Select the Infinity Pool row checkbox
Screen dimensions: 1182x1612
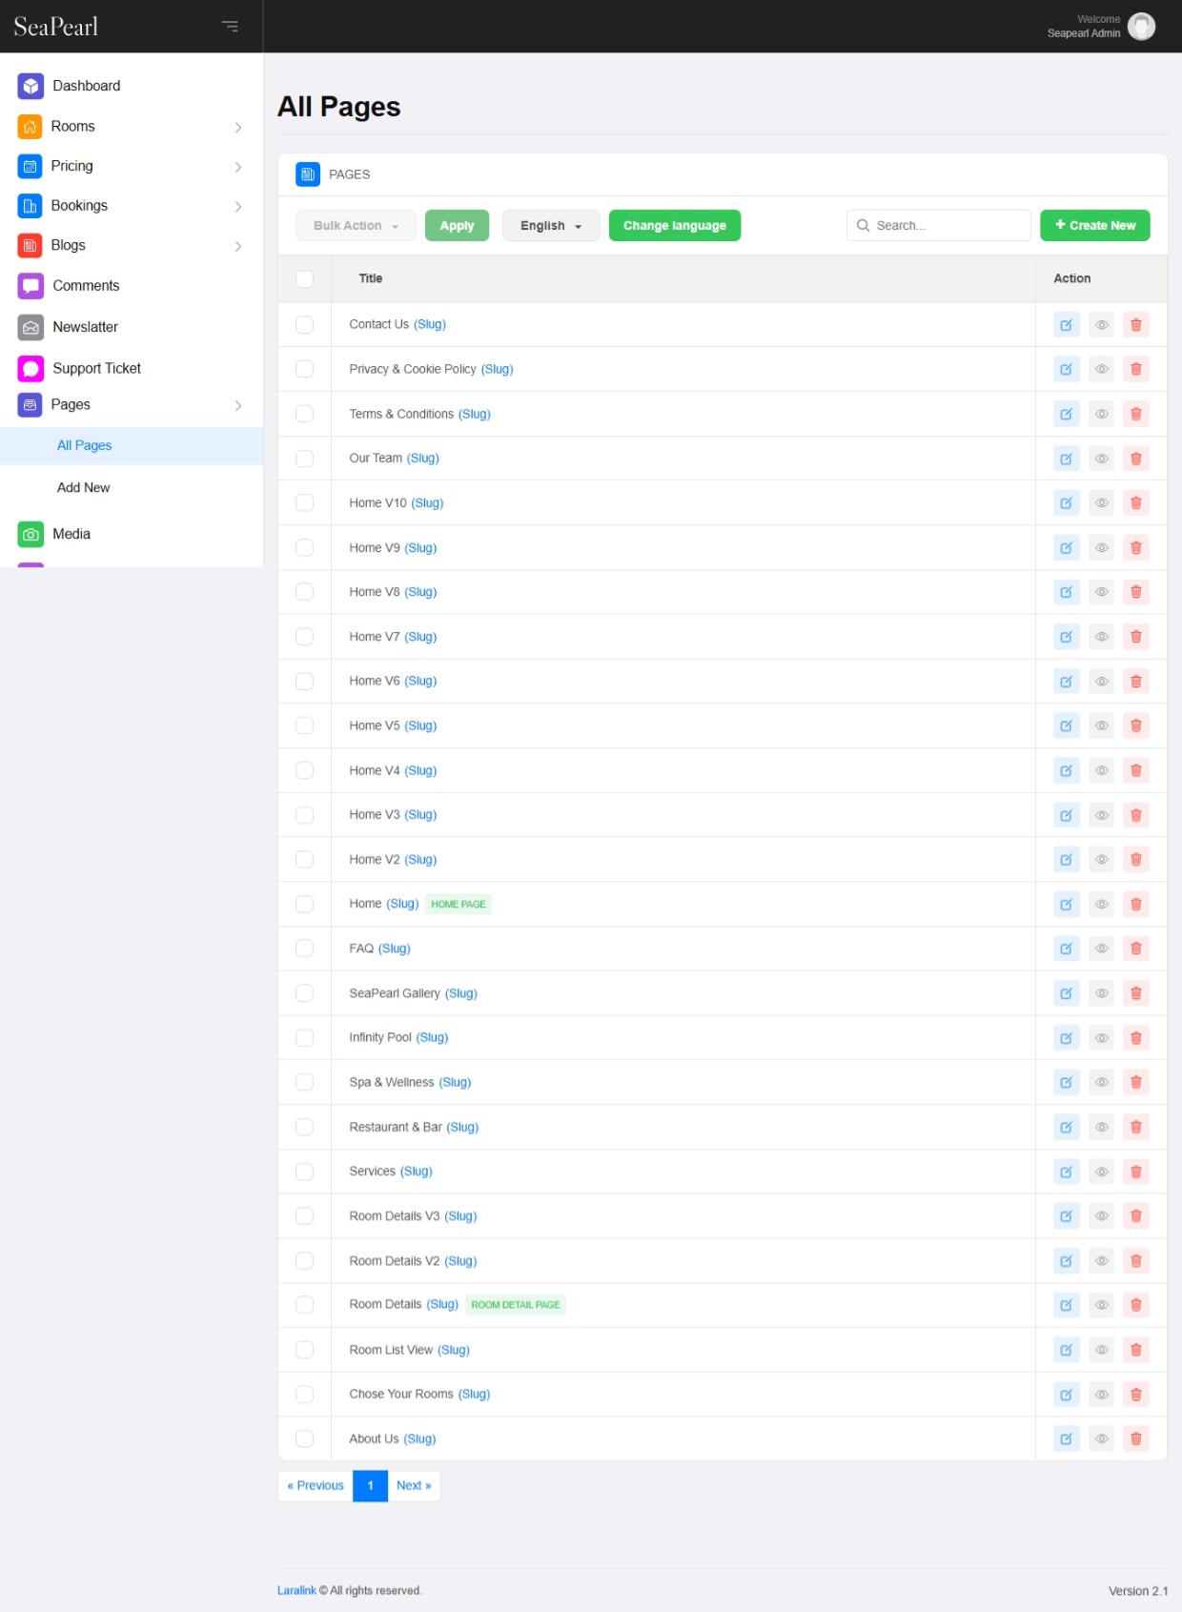tap(304, 1037)
